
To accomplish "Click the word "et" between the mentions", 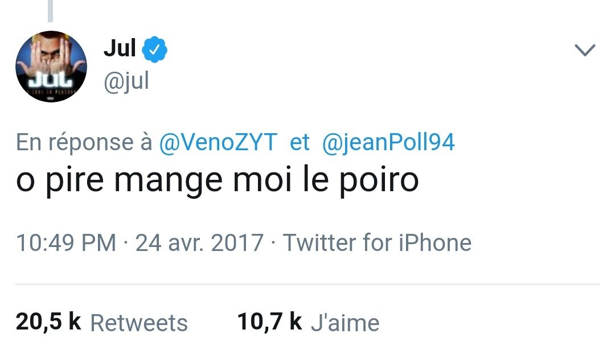I will coord(300,142).
